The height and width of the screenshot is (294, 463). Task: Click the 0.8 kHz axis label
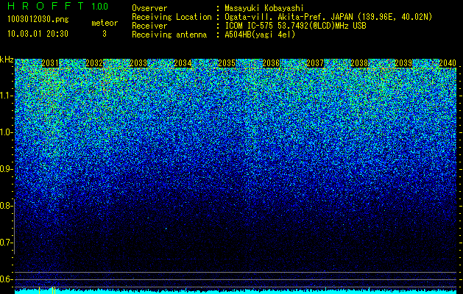(7, 206)
